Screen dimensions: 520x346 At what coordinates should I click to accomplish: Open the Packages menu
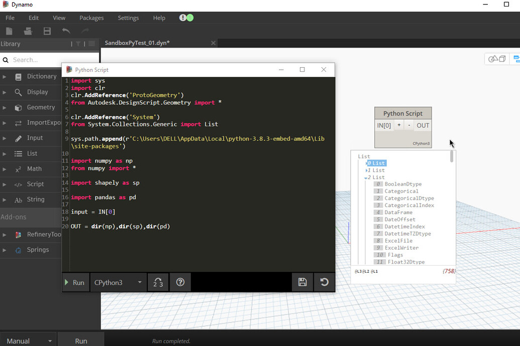click(91, 18)
